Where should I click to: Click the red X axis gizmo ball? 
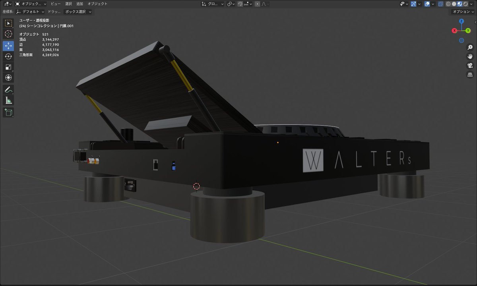click(454, 31)
